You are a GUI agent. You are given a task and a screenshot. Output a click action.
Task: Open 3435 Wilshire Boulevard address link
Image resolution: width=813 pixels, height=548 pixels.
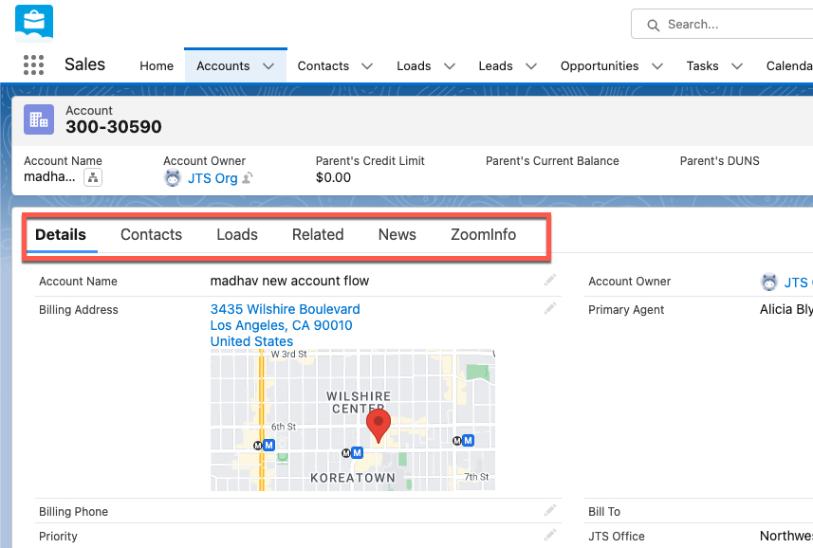click(x=286, y=309)
